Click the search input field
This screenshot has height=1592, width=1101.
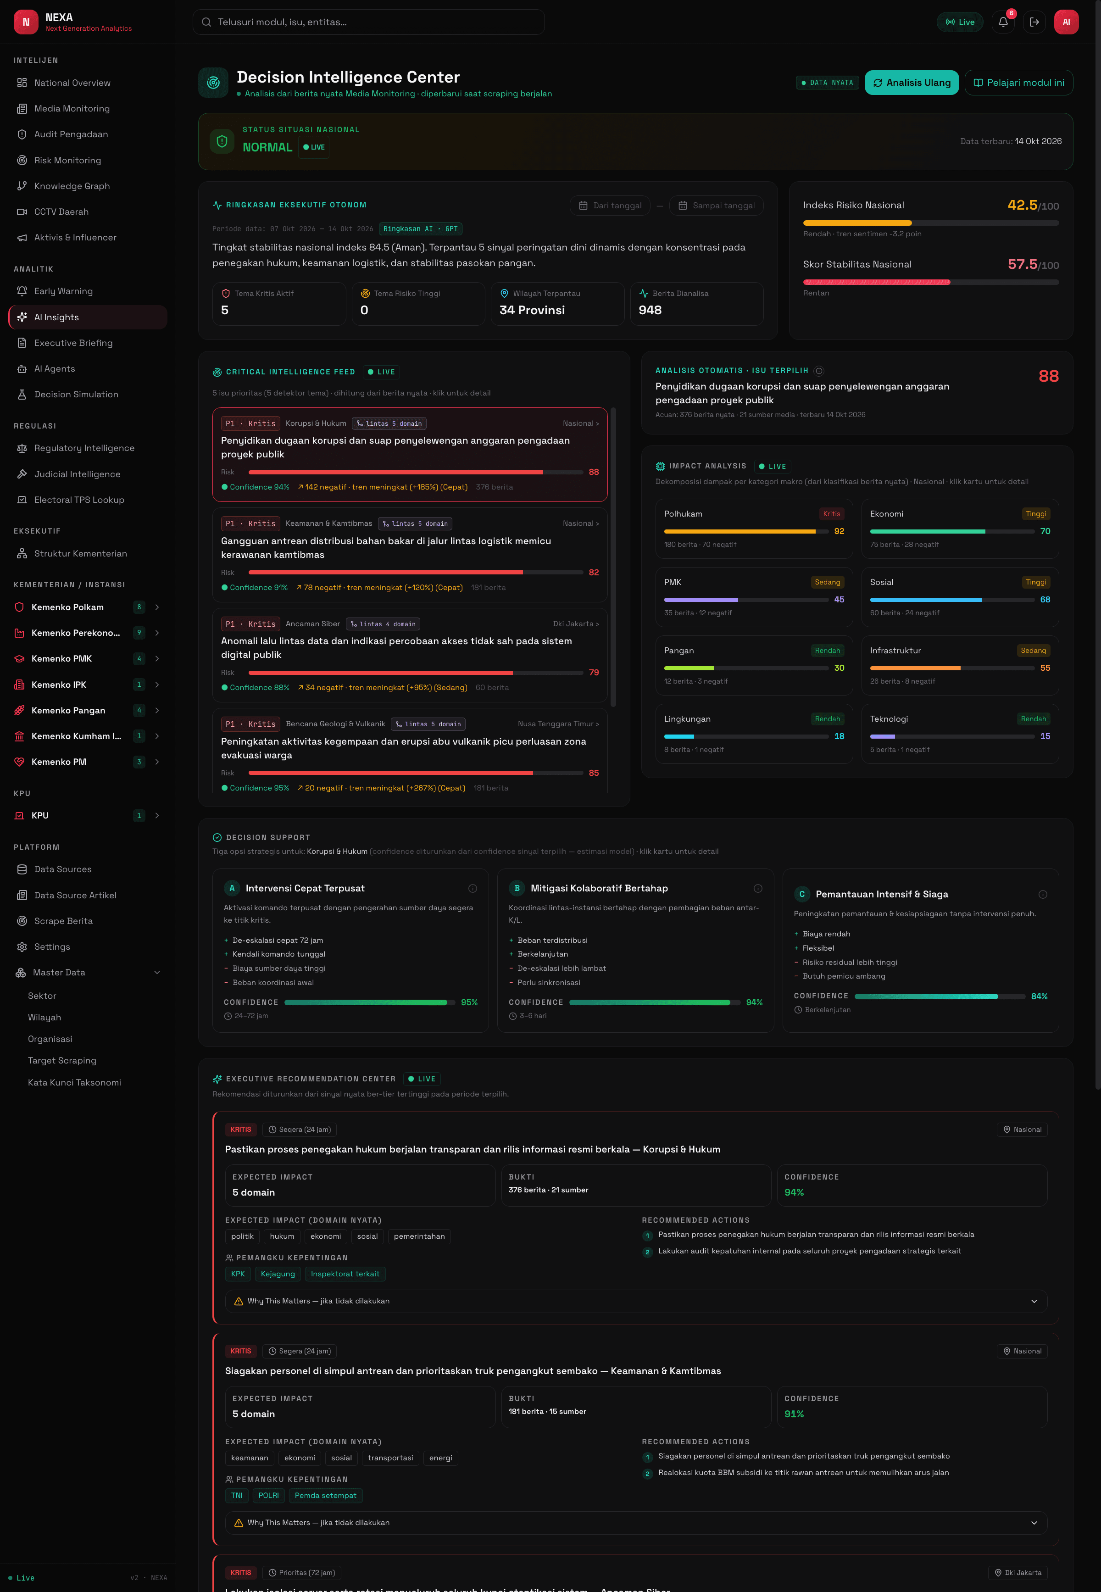pos(368,22)
